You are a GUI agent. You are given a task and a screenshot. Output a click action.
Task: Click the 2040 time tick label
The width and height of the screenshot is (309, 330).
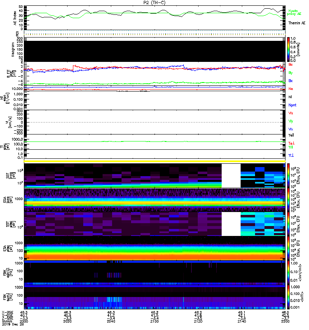pyautogui.click(x=111, y=321)
